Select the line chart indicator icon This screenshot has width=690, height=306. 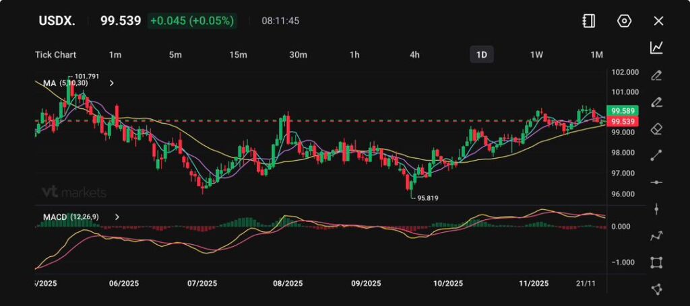click(656, 48)
